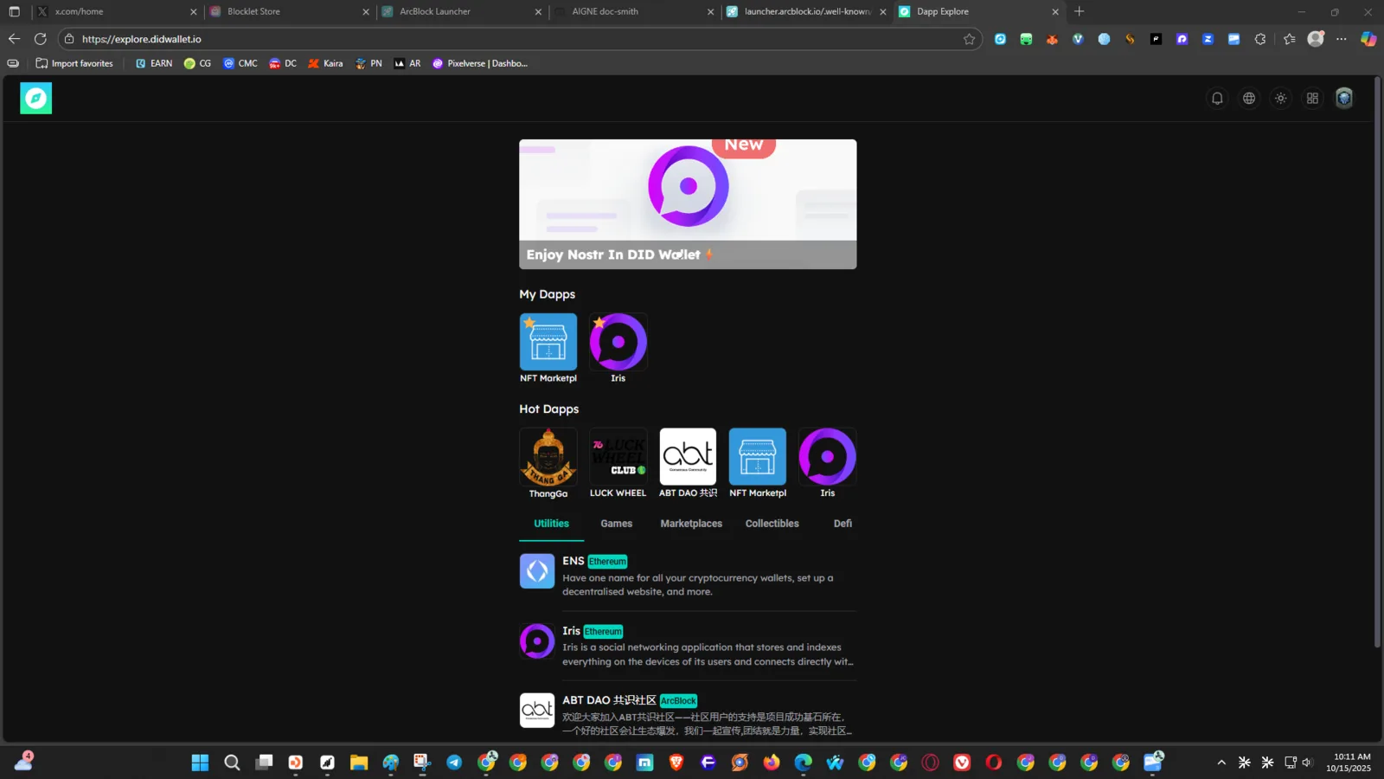This screenshot has height=779, width=1384.
Task: Open the CG bookmark
Action: click(x=197, y=63)
